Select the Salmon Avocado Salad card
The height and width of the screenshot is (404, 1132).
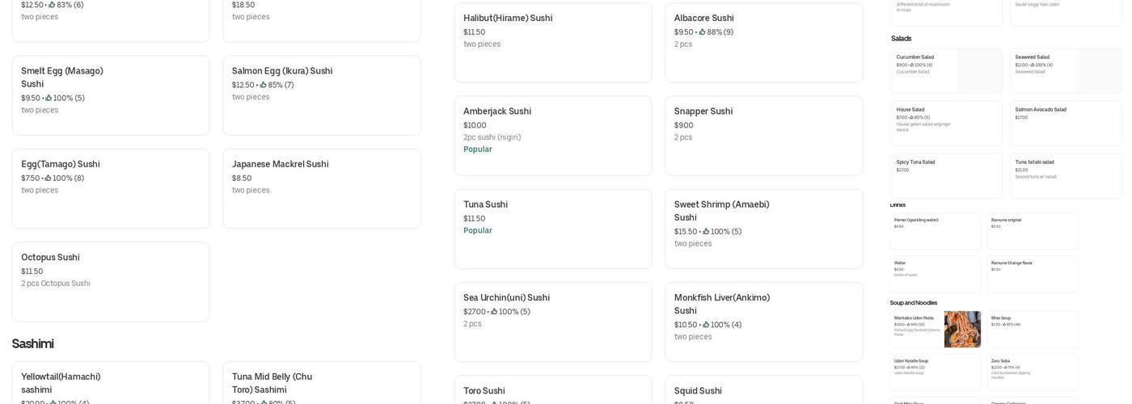[1065, 123]
